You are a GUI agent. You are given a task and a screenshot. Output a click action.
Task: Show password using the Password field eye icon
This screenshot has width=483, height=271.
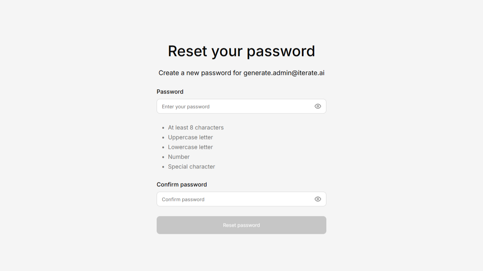click(318, 106)
